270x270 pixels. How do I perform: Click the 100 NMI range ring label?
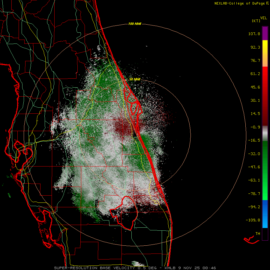tap(135, 24)
